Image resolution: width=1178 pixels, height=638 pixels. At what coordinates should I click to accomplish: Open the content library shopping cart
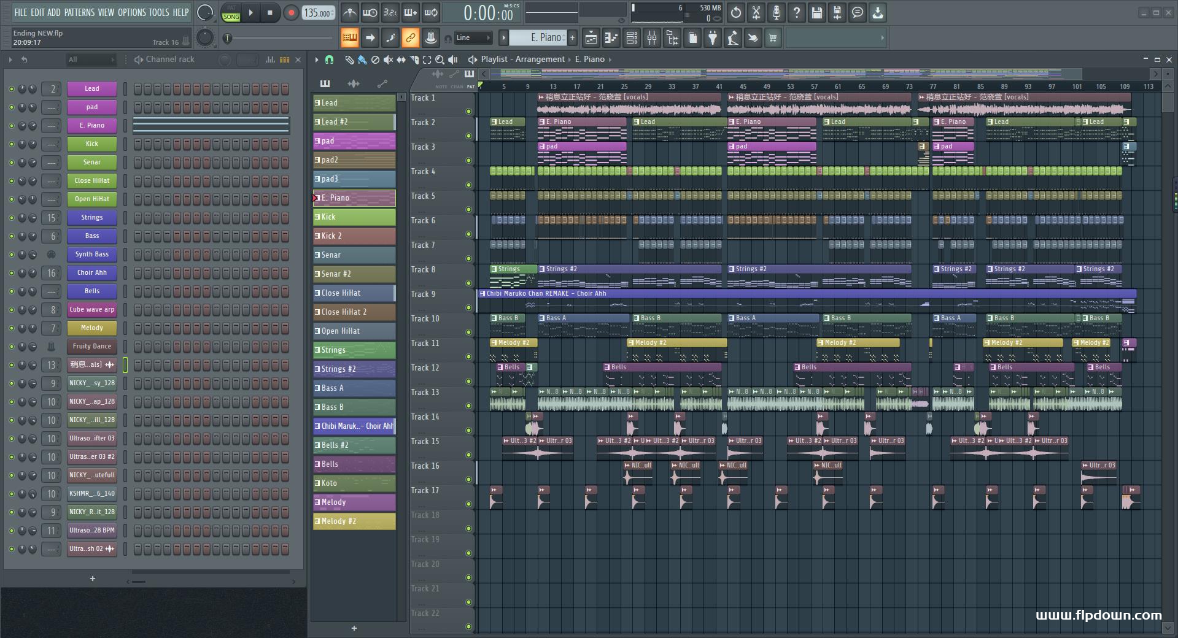tap(773, 38)
